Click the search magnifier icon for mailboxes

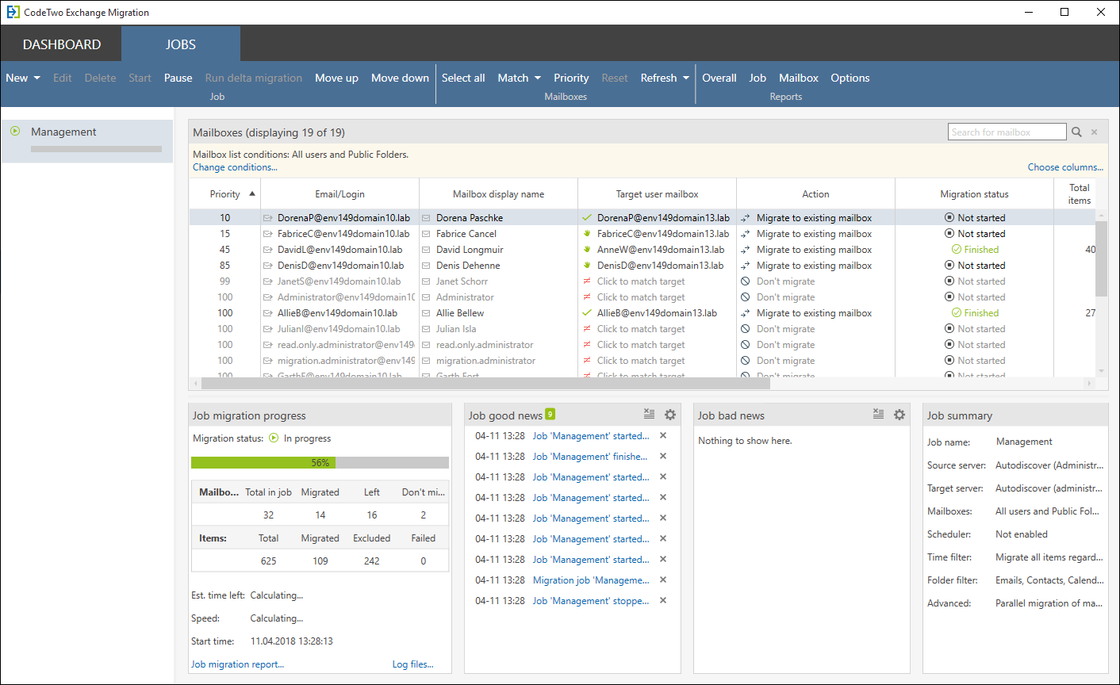click(x=1076, y=132)
